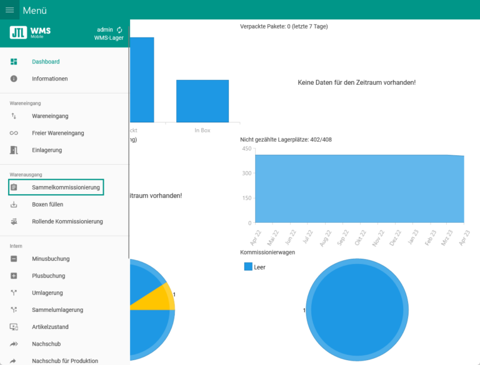Click the Freier Wareneingang infinity icon
Screen dimensions: 480x365
coord(14,133)
